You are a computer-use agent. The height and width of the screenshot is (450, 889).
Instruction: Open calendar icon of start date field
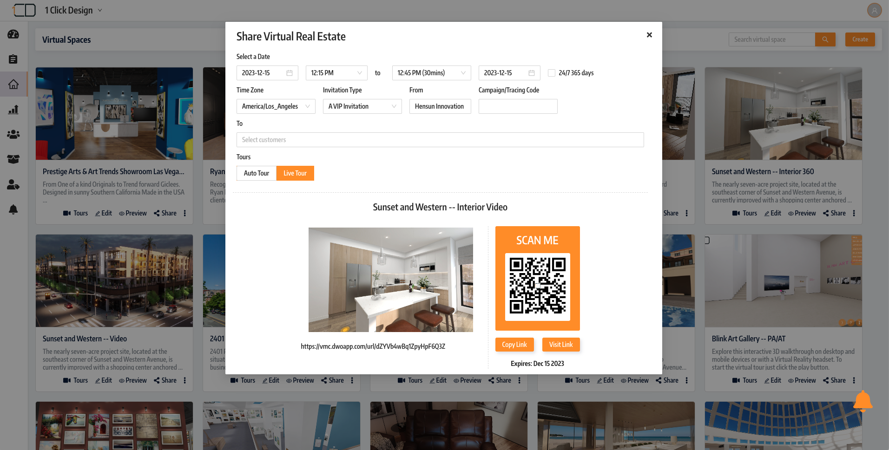[290, 73]
